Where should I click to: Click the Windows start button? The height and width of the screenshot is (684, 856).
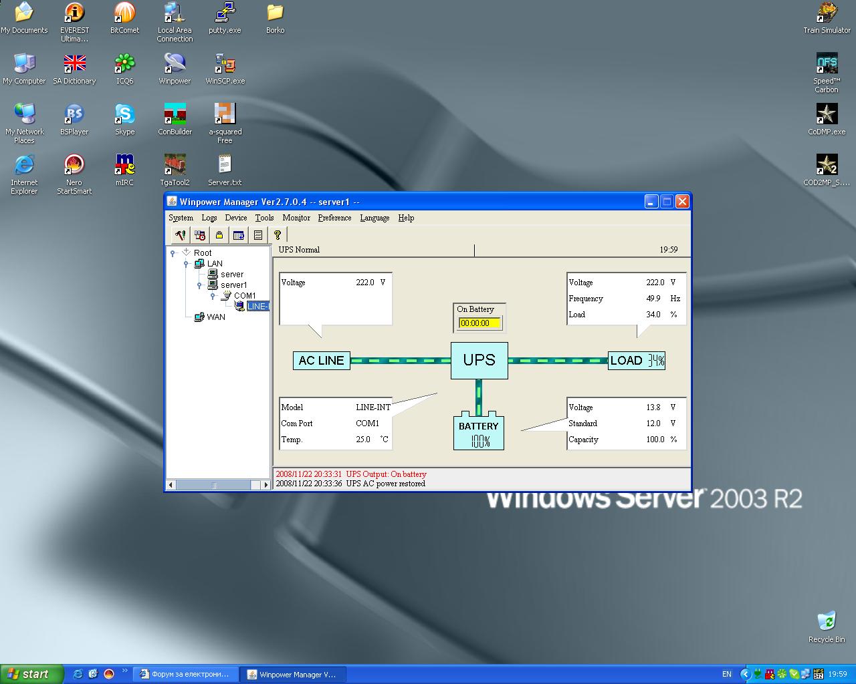(x=32, y=674)
